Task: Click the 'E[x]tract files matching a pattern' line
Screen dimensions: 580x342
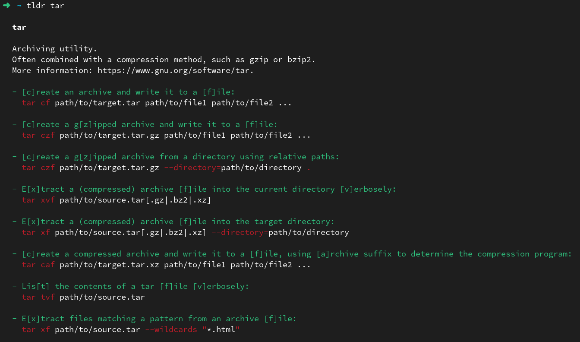Action: pos(159,319)
